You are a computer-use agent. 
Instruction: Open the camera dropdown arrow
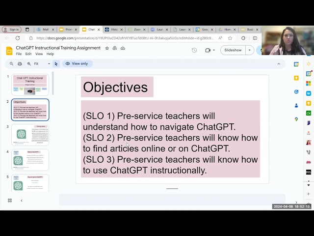pos(214,50)
